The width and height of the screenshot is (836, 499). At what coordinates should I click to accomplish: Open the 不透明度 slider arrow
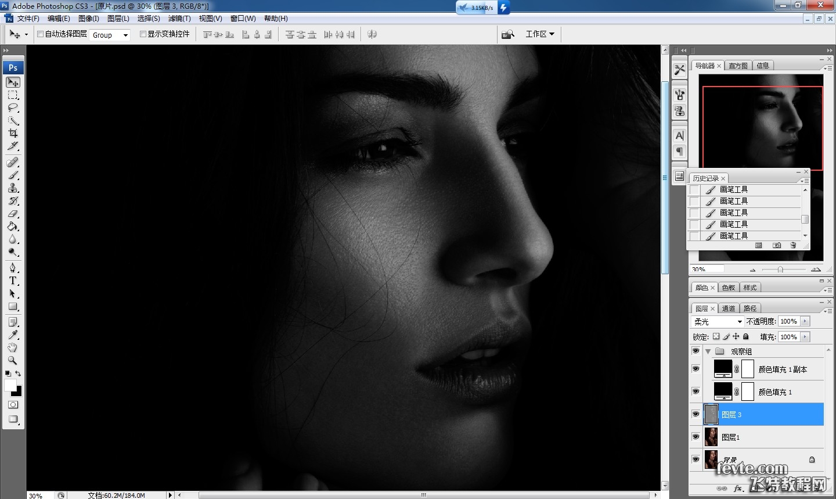[805, 321]
